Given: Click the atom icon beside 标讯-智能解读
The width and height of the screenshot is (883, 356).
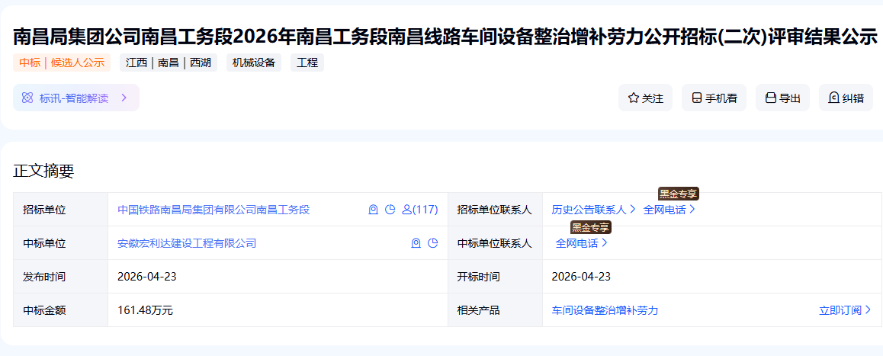Looking at the screenshot, I should 27,98.
